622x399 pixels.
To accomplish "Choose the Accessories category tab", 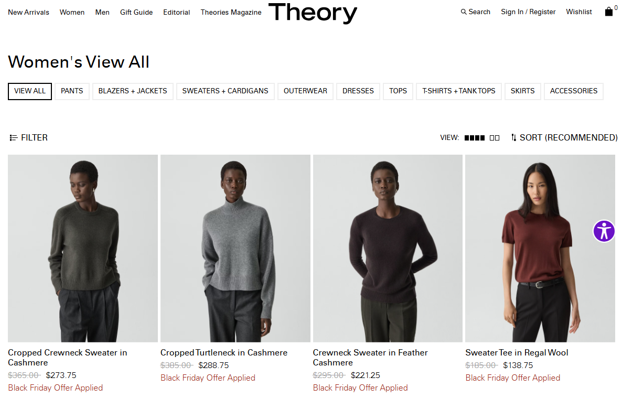I will click(x=574, y=91).
